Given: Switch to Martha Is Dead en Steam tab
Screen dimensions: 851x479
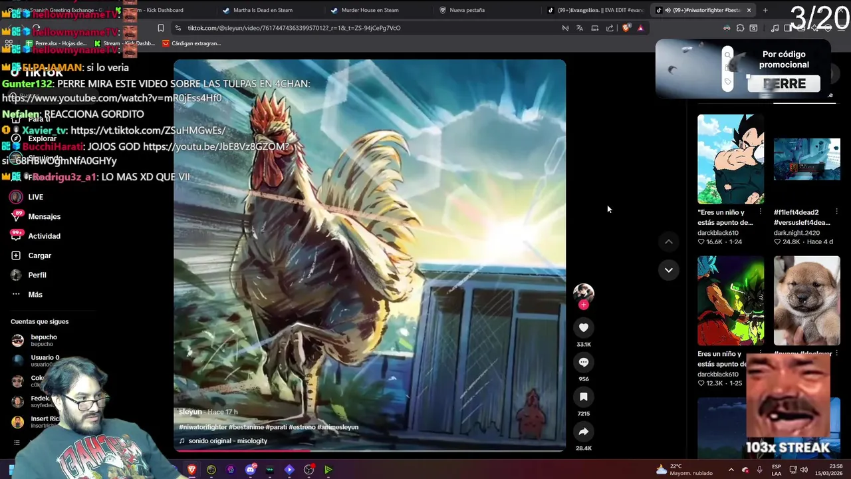Looking at the screenshot, I should coord(263,10).
